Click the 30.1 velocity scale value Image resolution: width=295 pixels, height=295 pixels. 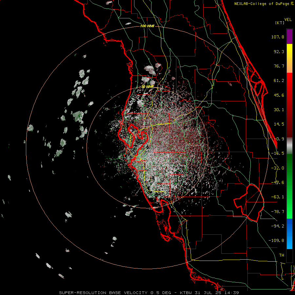279,110
